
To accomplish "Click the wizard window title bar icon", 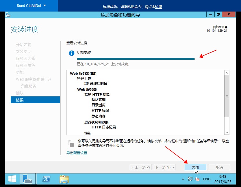I will click(x=8, y=15).
